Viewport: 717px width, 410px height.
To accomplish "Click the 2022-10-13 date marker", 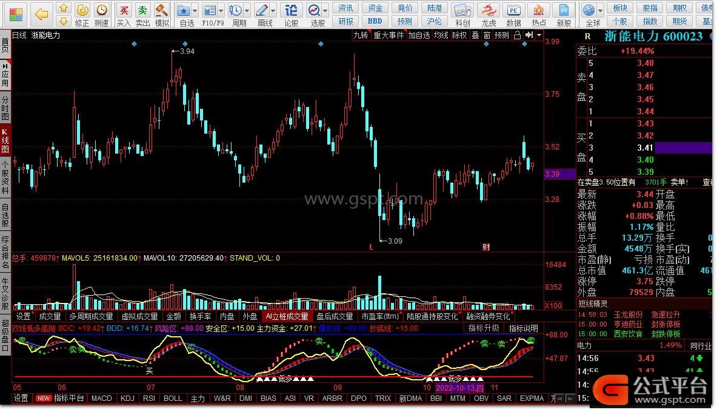I will coord(459,388).
